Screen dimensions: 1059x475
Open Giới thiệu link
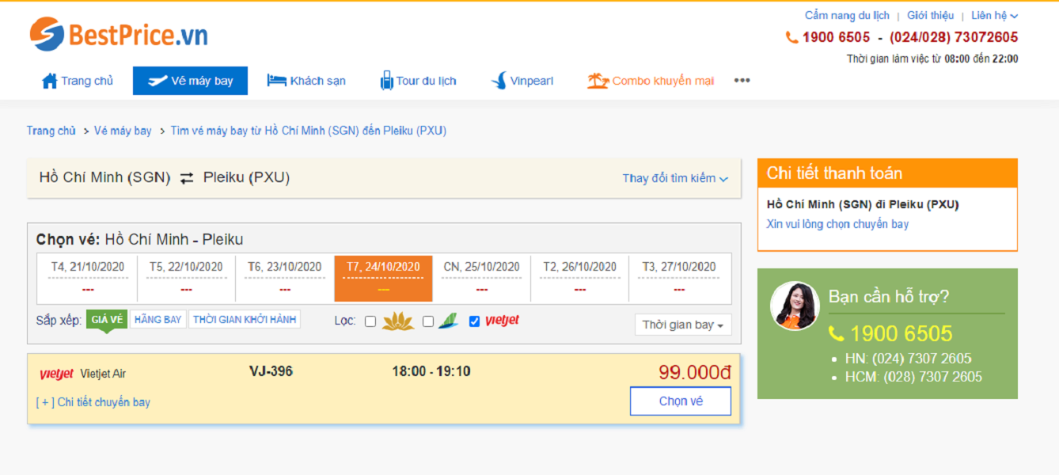930,15
